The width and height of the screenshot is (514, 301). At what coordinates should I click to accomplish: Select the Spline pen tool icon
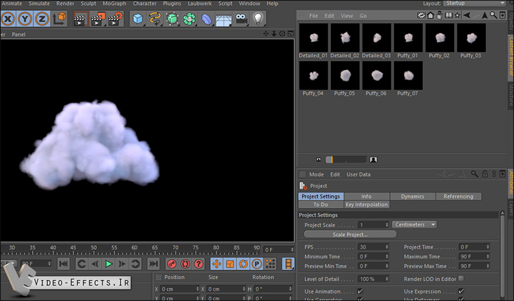point(155,19)
